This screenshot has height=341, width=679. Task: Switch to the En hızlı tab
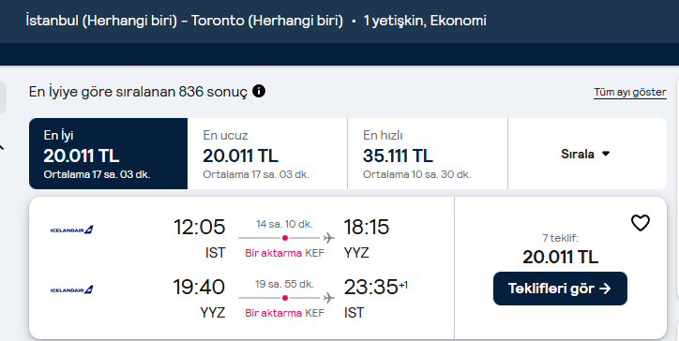428,154
